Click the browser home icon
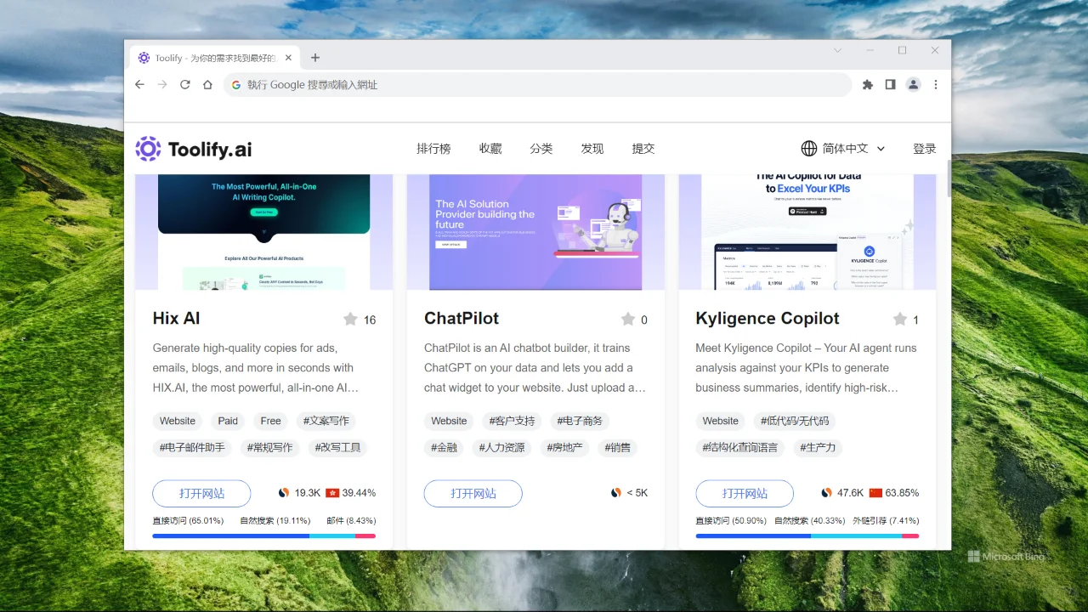Screen dimensions: 1088x612 pyautogui.click(x=207, y=84)
